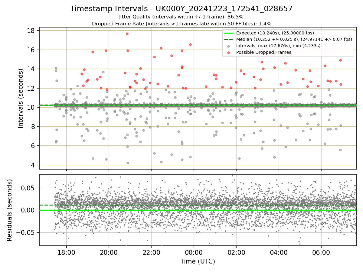Click the 20:00 time tick label

point(109,253)
